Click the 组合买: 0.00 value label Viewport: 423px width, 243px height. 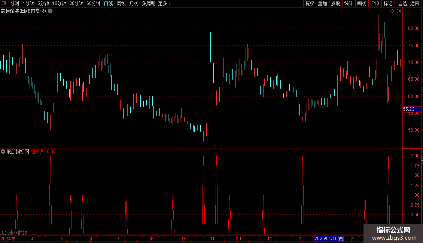(43, 151)
